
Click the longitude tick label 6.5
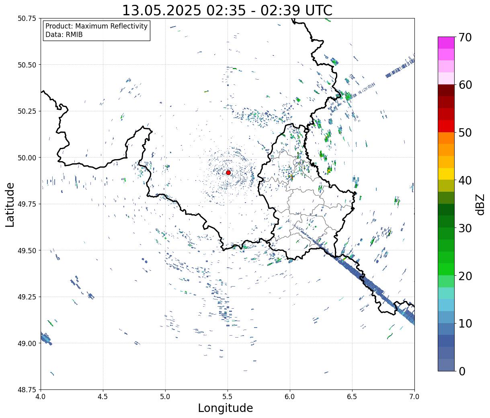point(352,396)
